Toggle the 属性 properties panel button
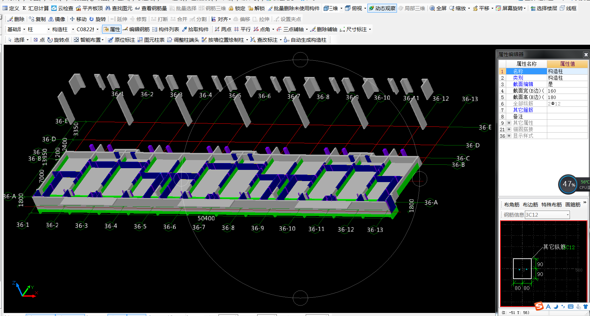 [x=112, y=29]
